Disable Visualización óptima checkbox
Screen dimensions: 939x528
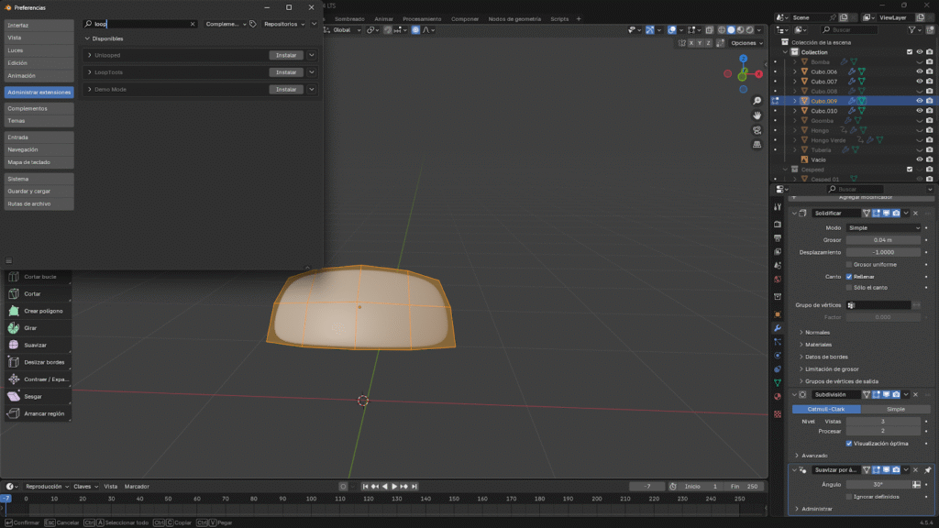tap(849, 443)
